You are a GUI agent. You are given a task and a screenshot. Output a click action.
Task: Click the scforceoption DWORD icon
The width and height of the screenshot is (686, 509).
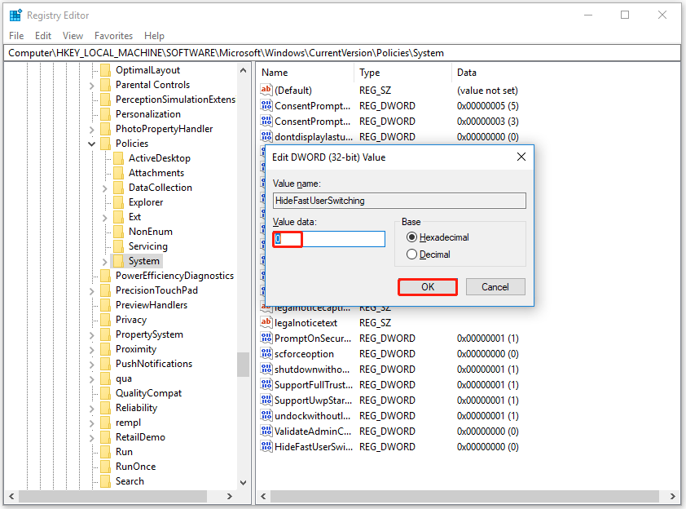coord(266,353)
